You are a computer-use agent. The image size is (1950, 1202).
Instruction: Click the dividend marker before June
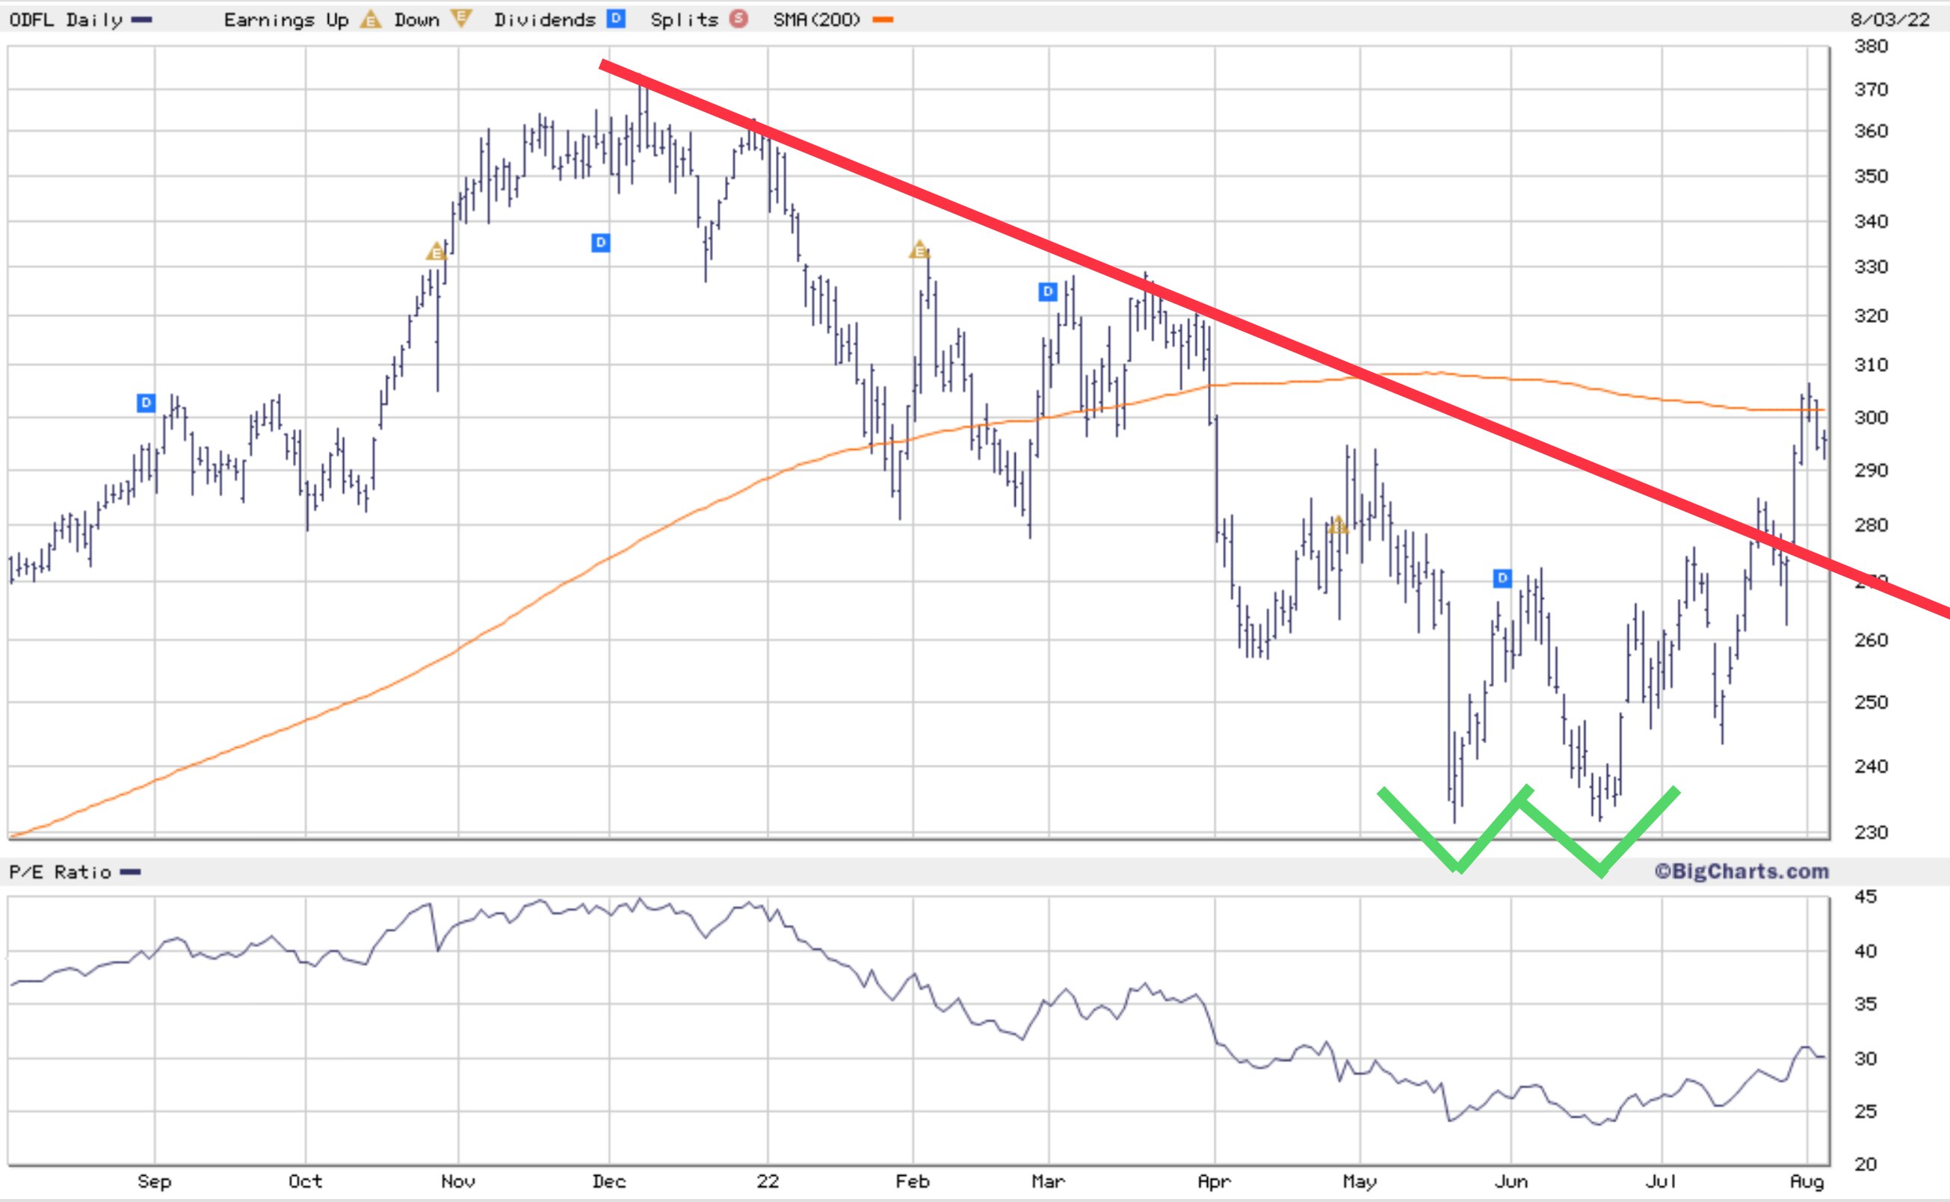pos(1502,578)
